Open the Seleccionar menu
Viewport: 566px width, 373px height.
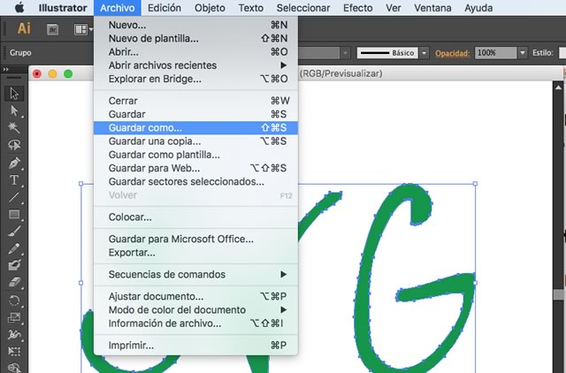[x=303, y=8]
